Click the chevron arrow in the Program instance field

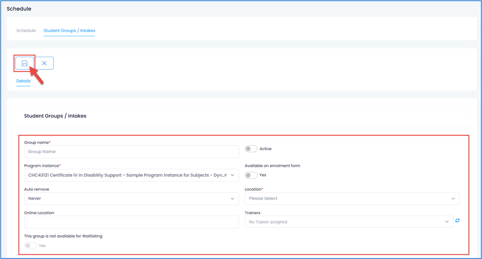(x=233, y=175)
